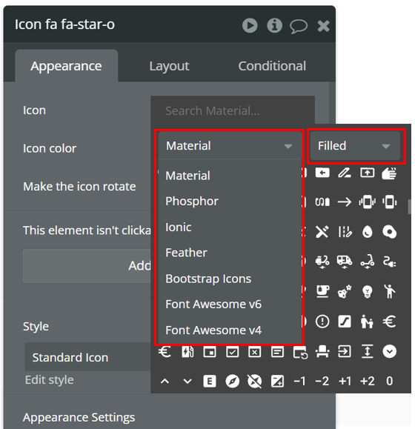415x429 pixels.
Task: Pick the plain up-chevron icon
Action: [x=165, y=381]
